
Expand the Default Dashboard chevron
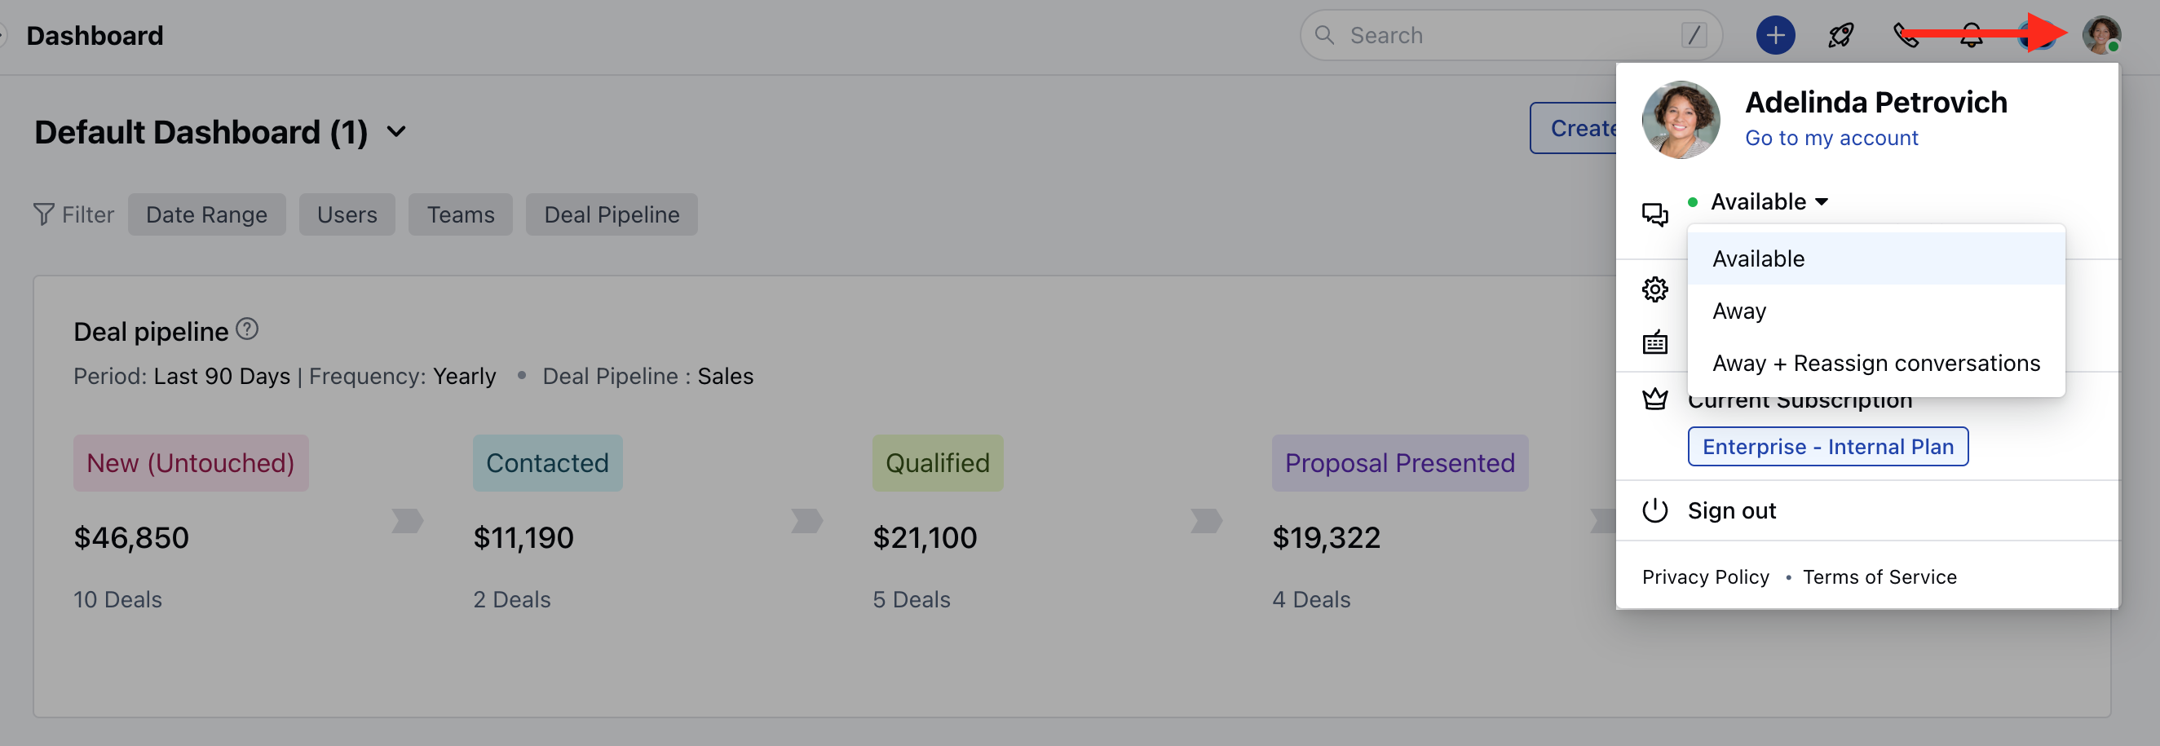[x=396, y=131]
